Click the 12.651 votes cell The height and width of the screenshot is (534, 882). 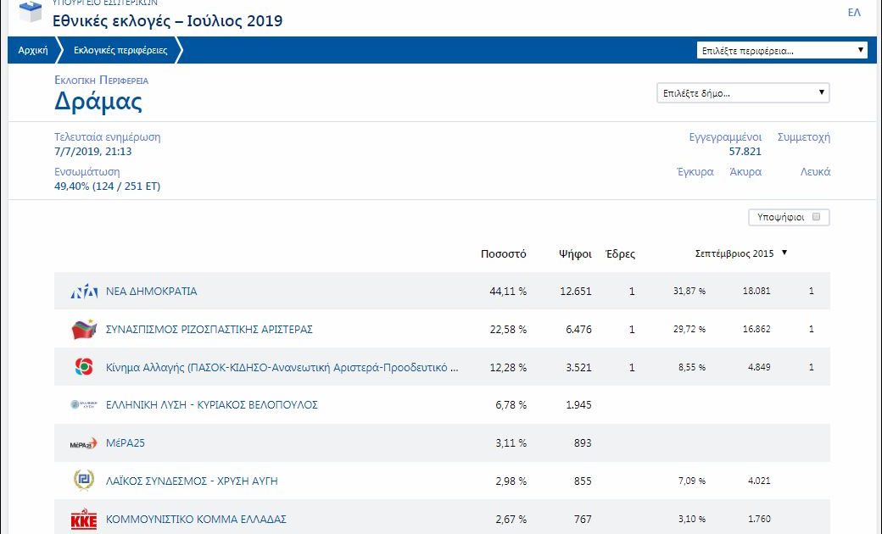(x=576, y=292)
